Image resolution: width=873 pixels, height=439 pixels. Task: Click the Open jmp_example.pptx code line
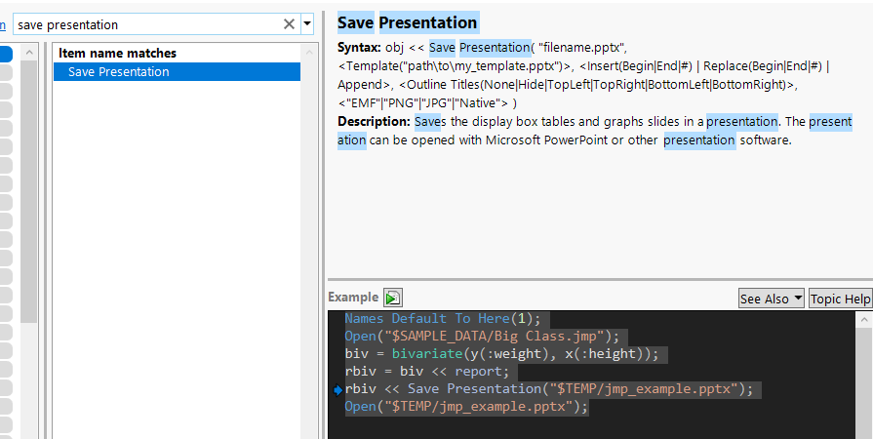[466, 407]
